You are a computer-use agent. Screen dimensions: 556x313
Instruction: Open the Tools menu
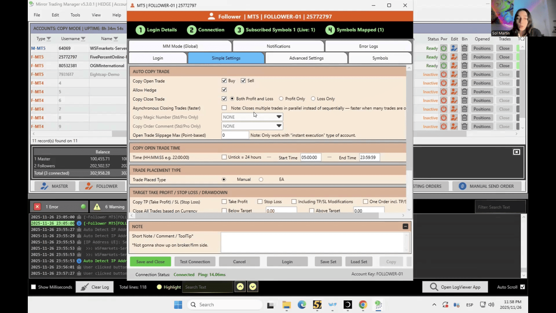(x=75, y=15)
